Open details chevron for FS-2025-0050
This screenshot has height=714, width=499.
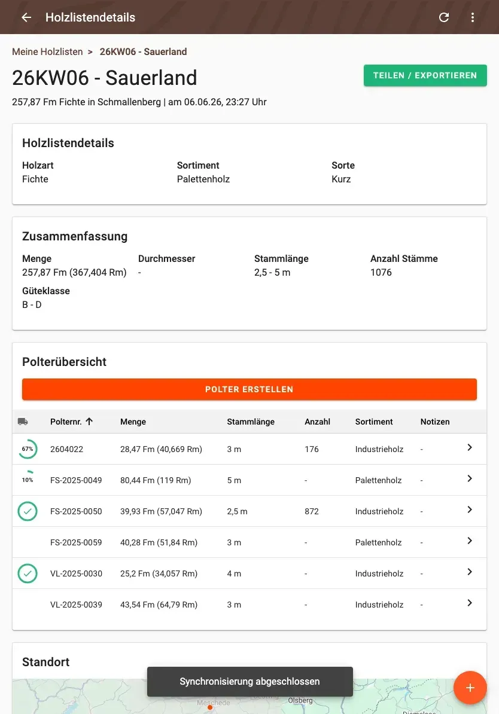(x=469, y=509)
